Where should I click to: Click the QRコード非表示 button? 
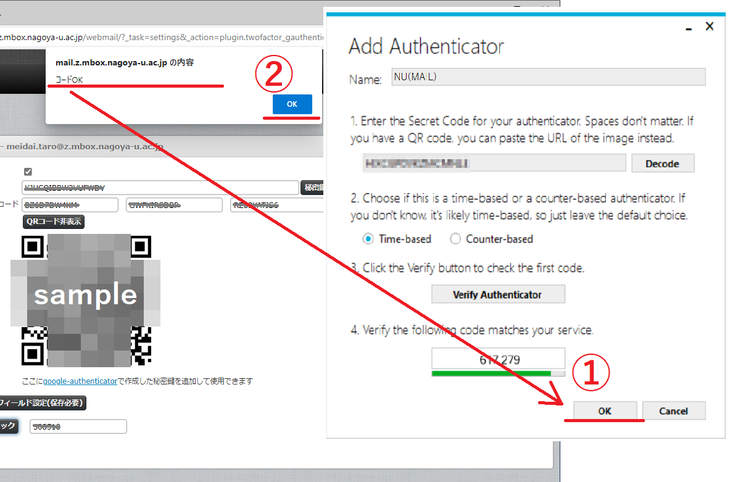[53, 222]
